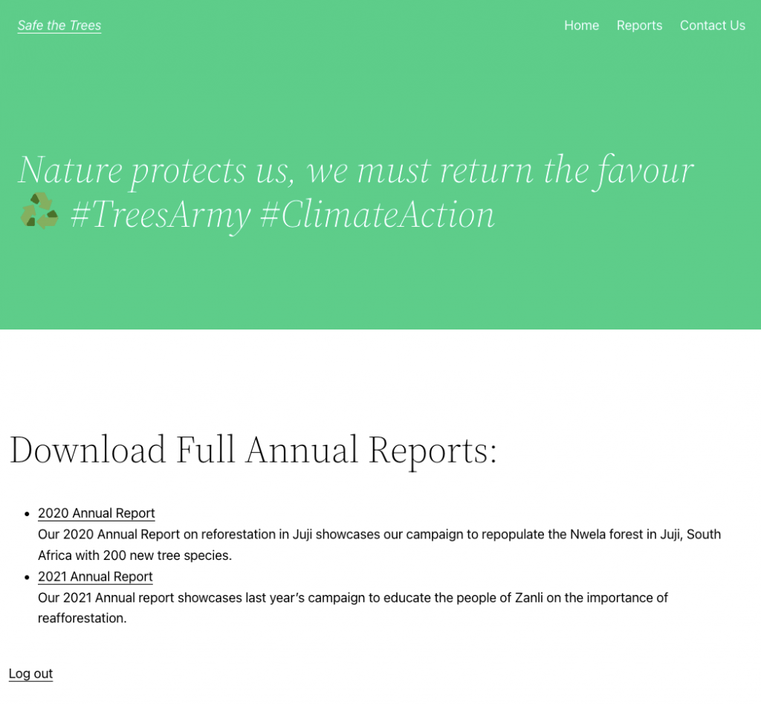This screenshot has height=705, width=761.
Task: Click the description mentioning Nwela forest in Juji
Action: 380,545
